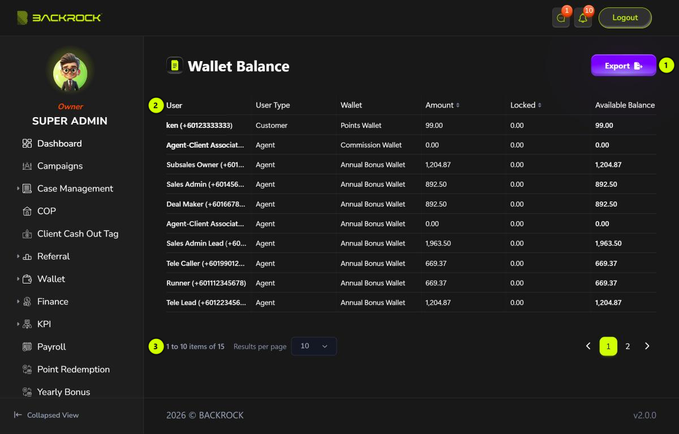This screenshot has width=679, height=434.
Task: Click the Customer user type cell
Action: [x=272, y=125]
